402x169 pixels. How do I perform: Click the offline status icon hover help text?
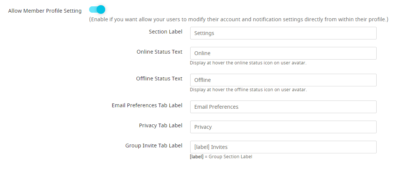[x=248, y=90]
